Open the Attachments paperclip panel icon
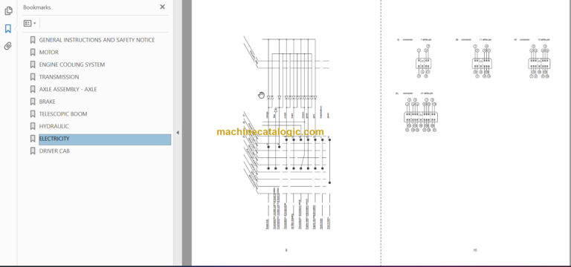Screen dimensions: 571x267 tap(8, 46)
